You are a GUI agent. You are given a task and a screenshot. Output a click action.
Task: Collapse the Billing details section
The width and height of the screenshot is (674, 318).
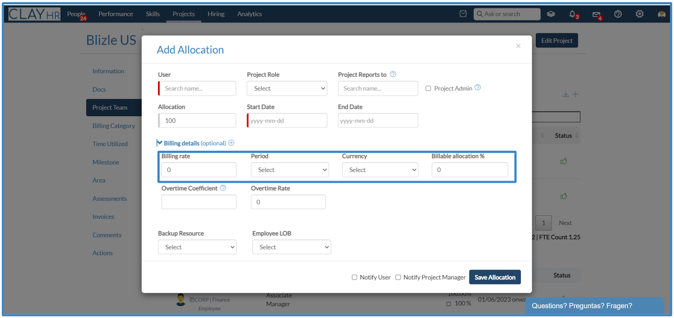point(159,143)
